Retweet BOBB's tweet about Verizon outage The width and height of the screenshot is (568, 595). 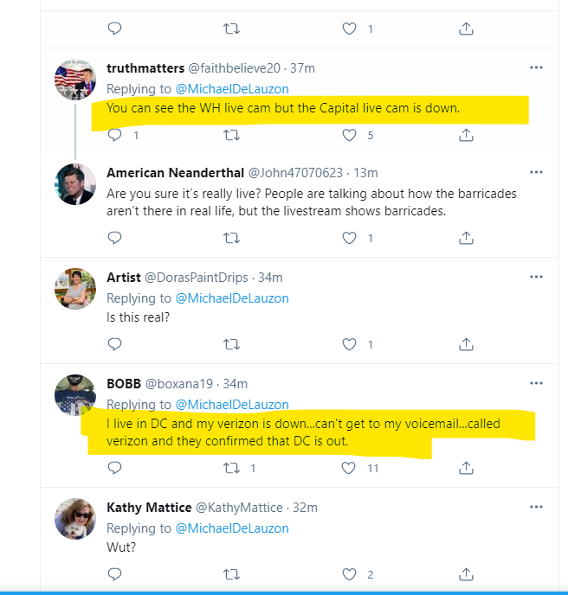pos(231,468)
